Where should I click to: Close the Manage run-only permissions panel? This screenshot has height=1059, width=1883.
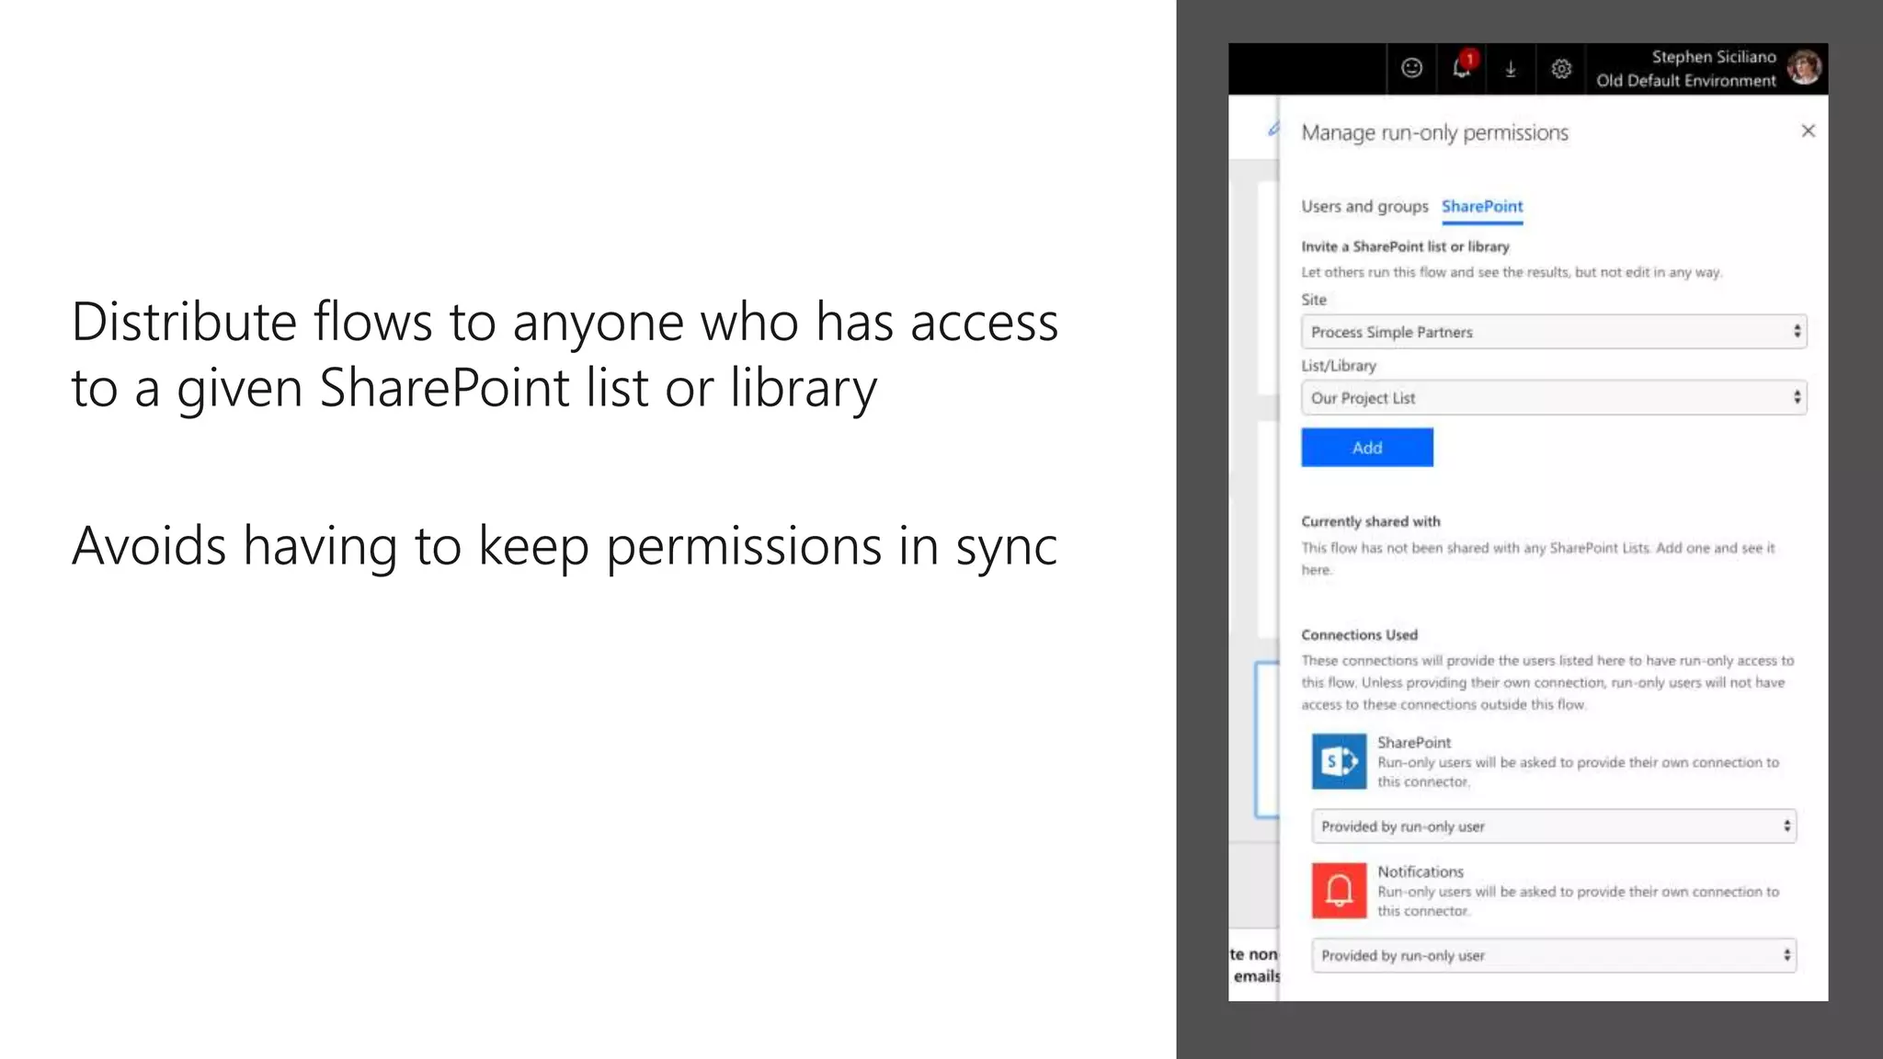(x=1808, y=131)
